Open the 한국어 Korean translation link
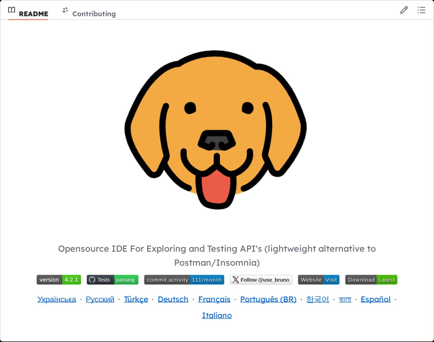 318,299
